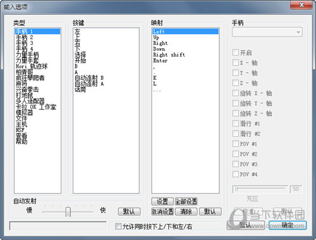The height and width of the screenshot is (240, 316).
Task: Select 手柄 3 in the 类型 list
Action: point(37,43)
